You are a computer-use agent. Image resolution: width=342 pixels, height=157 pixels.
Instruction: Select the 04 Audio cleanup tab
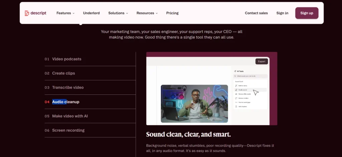click(x=90, y=102)
